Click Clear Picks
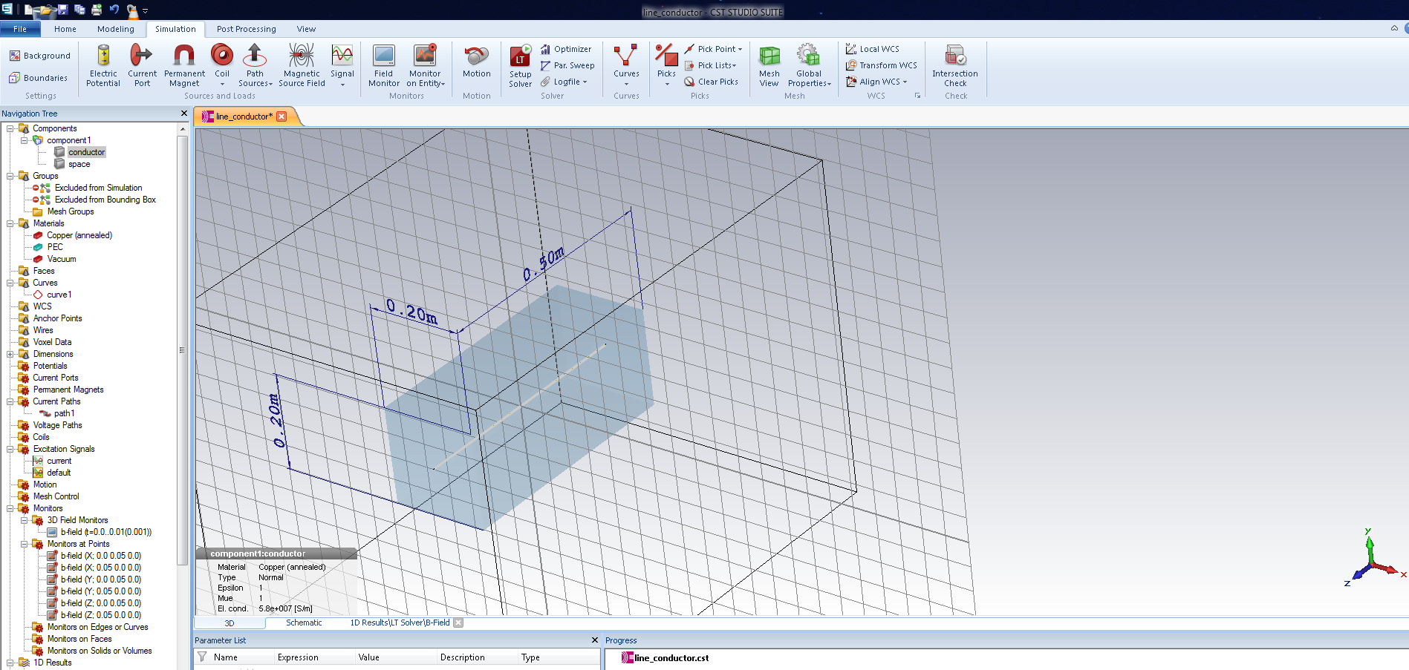The height and width of the screenshot is (670, 1409). click(x=711, y=82)
